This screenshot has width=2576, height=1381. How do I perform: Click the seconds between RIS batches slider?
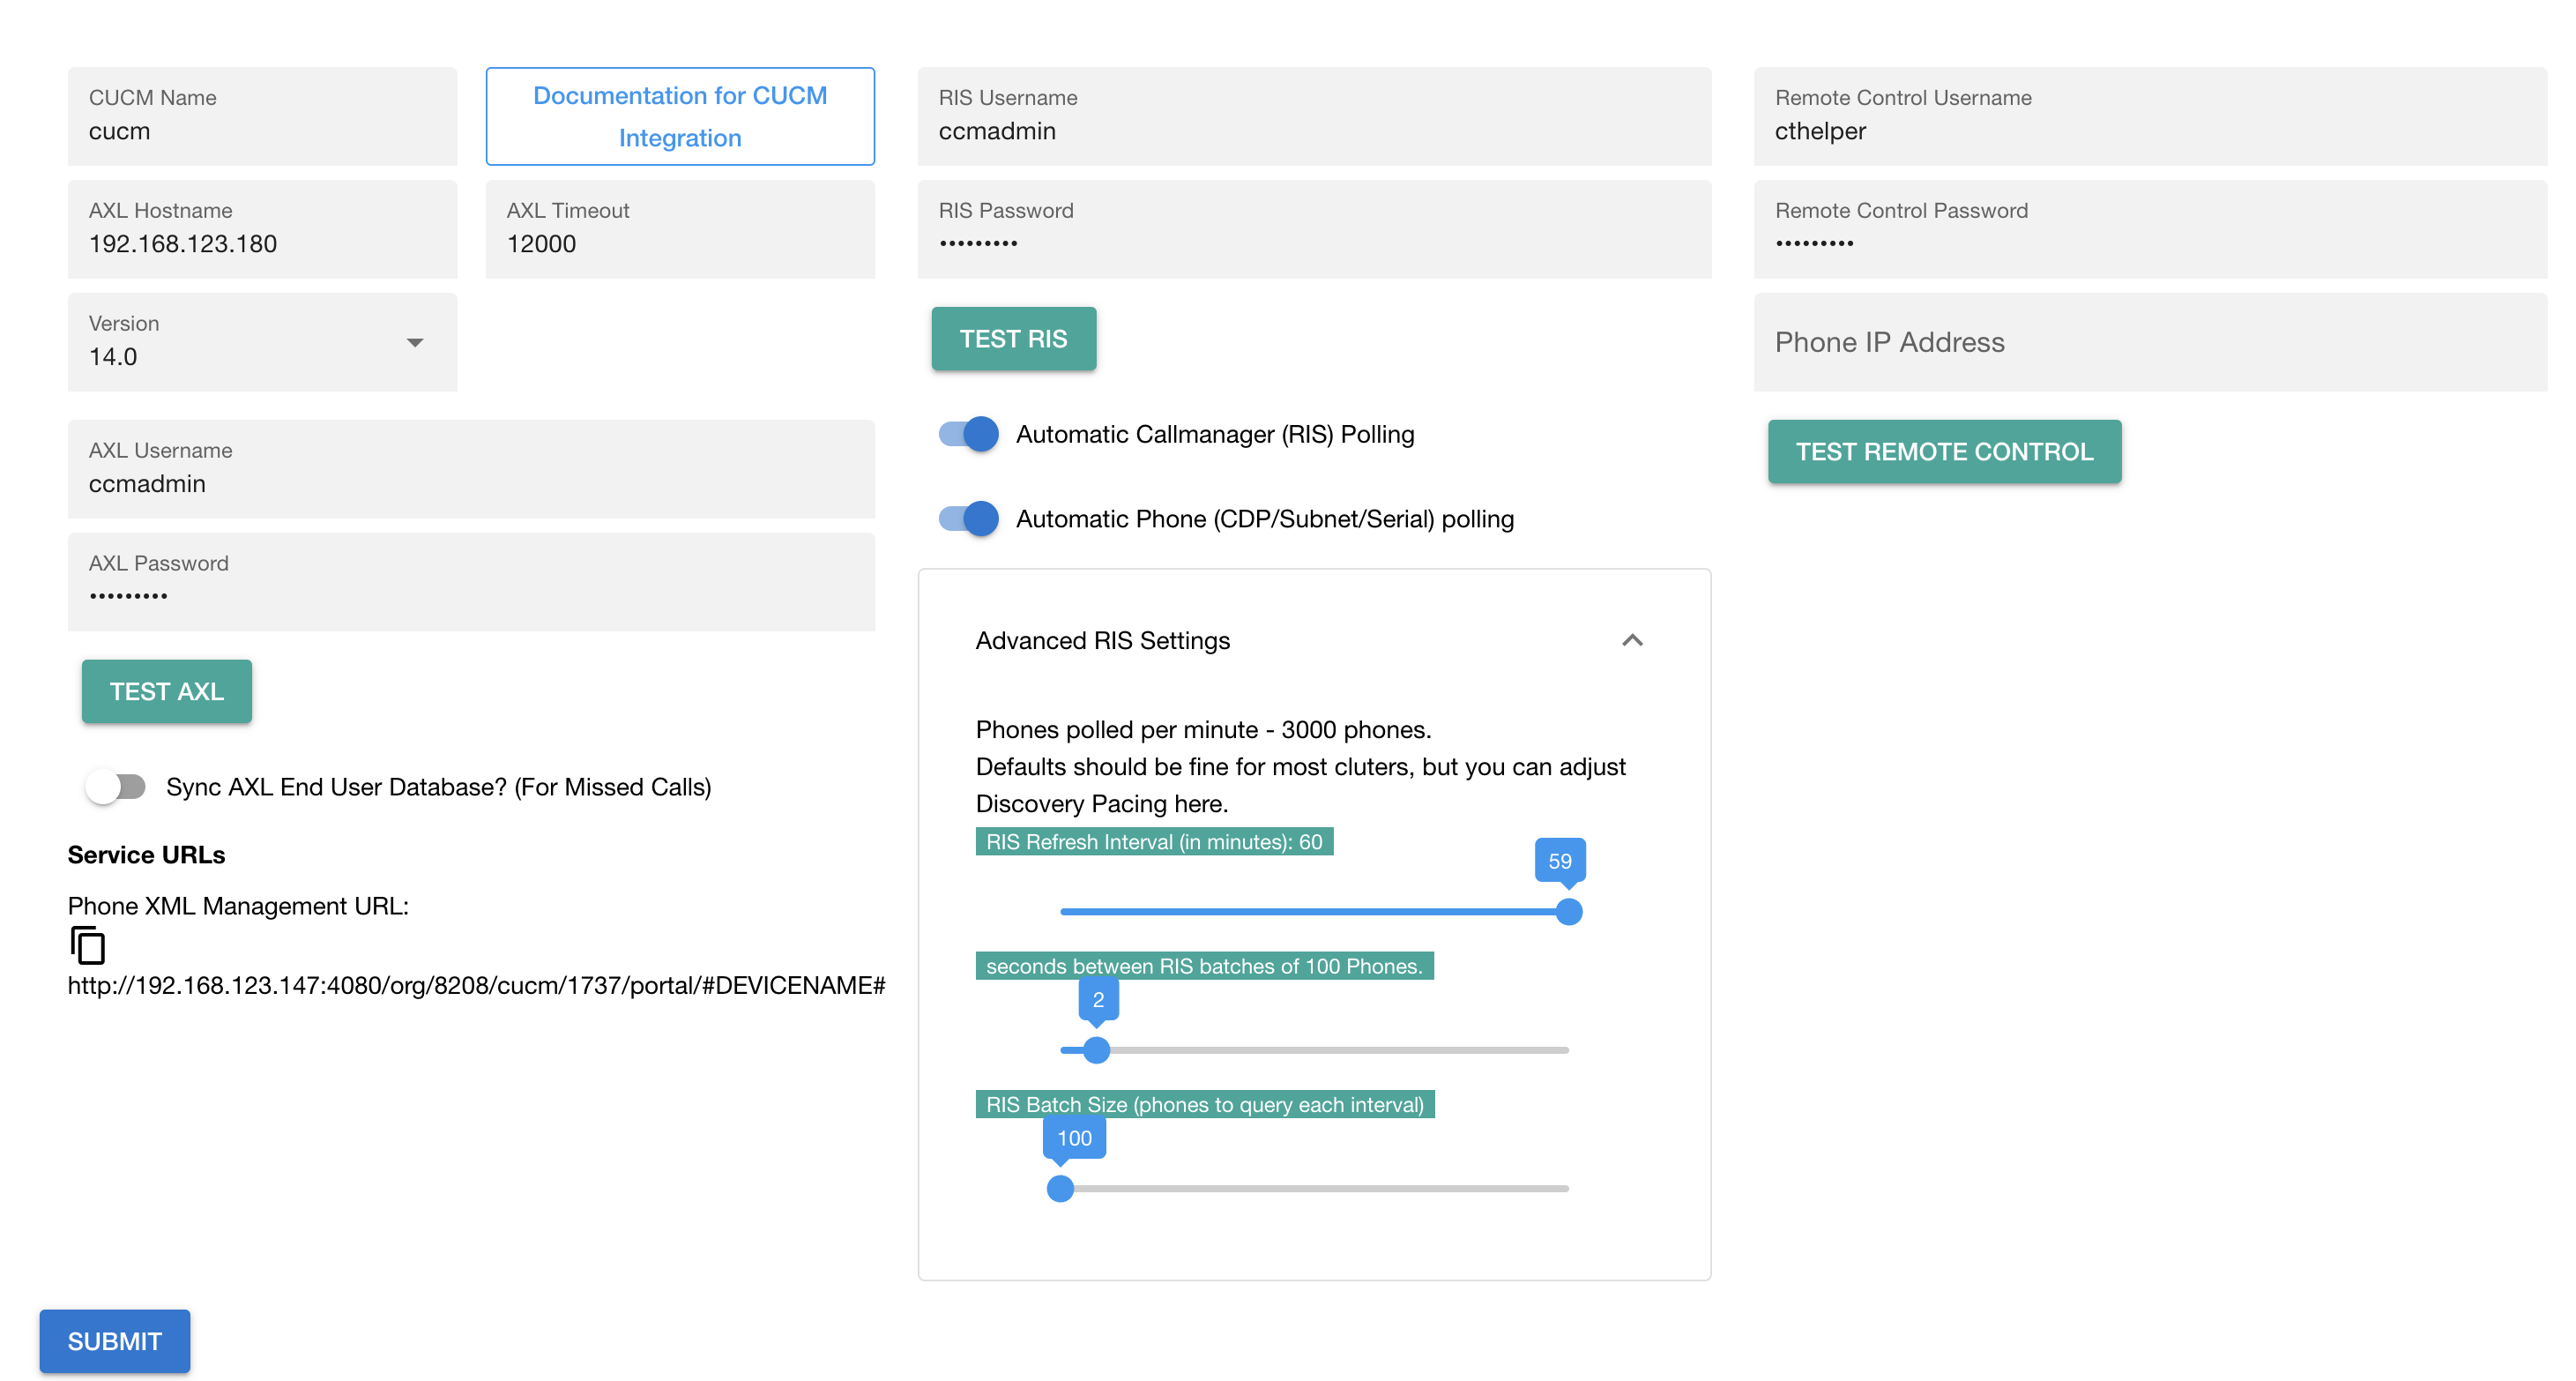click(x=1097, y=1049)
